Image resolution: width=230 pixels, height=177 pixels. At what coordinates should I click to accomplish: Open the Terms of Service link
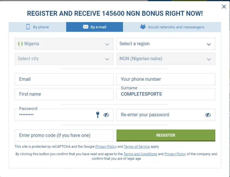pyautogui.click(x=137, y=147)
